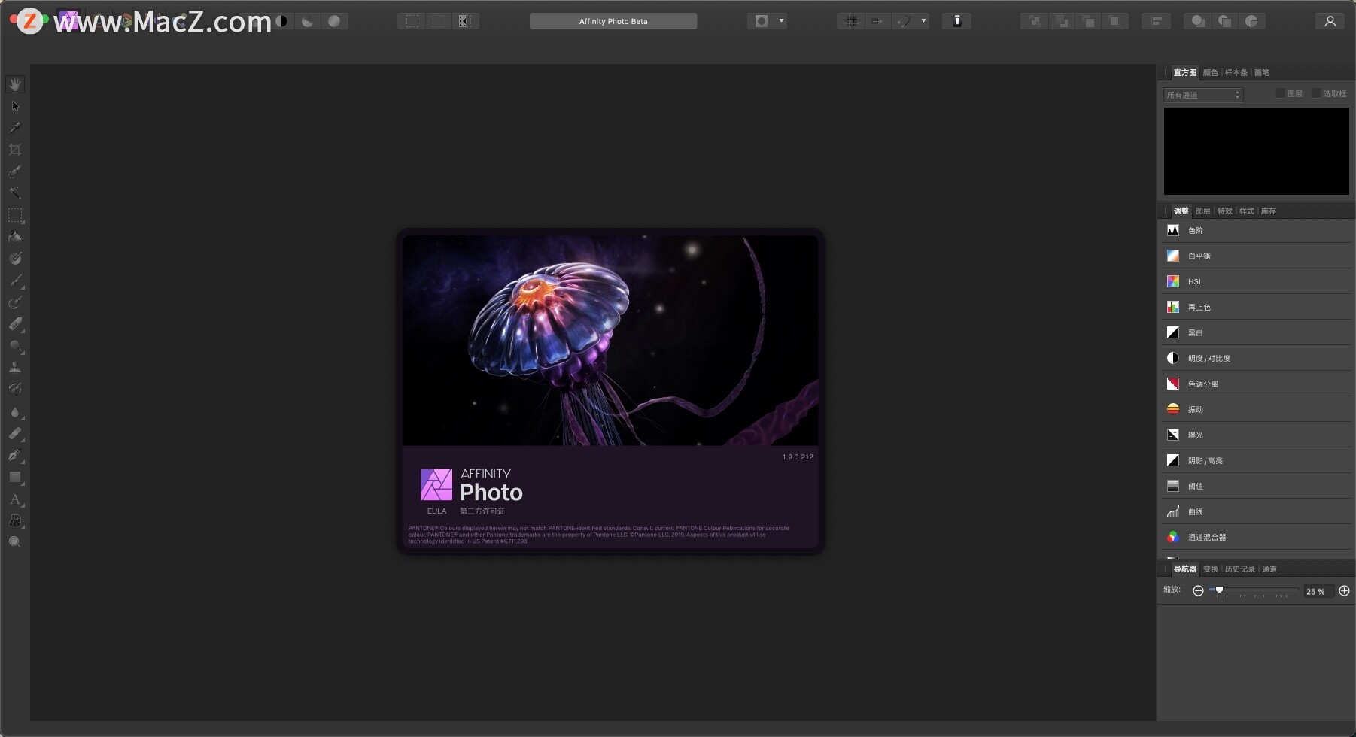Add a 曝光 exposure adjustment
The width and height of the screenshot is (1356, 737).
tap(1257, 435)
